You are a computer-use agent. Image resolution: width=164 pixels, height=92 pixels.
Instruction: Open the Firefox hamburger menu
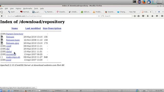(x=162, y=16)
